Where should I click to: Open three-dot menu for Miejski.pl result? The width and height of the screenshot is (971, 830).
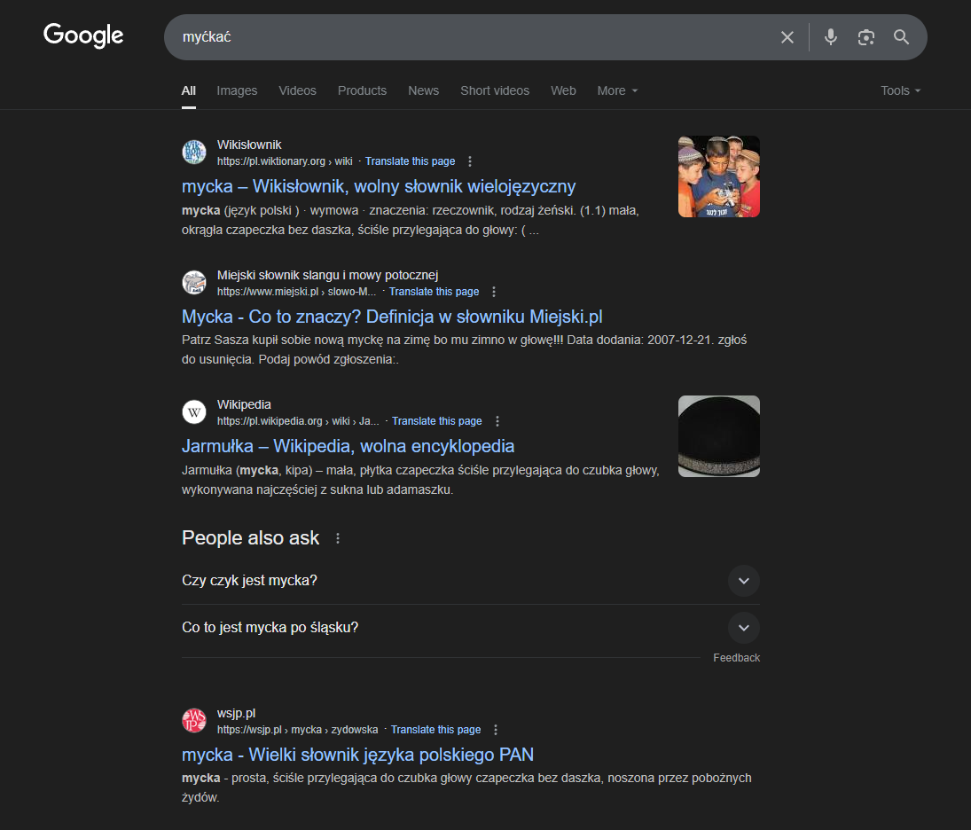click(494, 292)
